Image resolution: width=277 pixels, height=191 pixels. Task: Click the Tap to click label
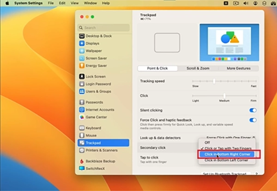(149, 157)
